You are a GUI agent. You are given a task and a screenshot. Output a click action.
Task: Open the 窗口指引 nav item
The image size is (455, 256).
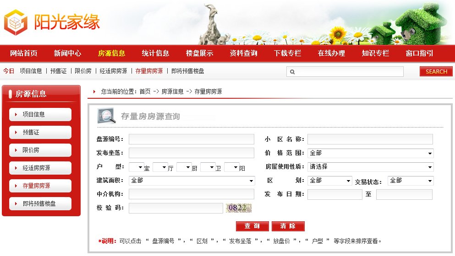[x=420, y=53]
